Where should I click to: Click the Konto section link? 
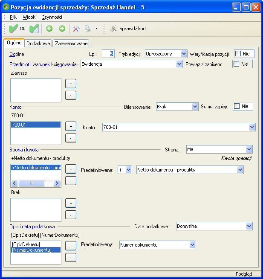(15, 107)
